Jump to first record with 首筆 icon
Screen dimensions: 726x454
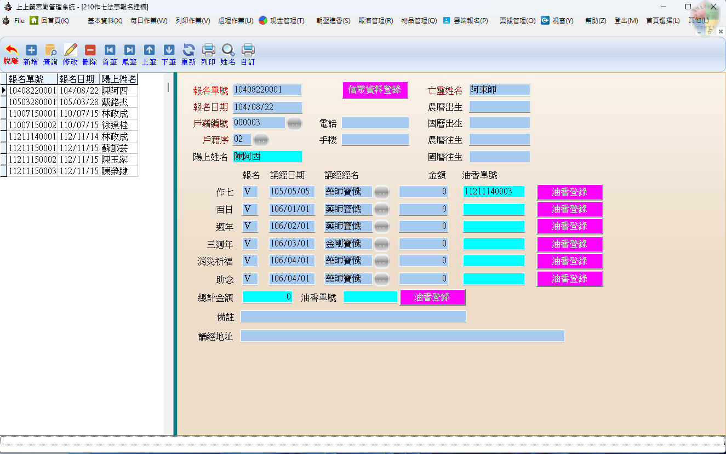click(x=109, y=53)
